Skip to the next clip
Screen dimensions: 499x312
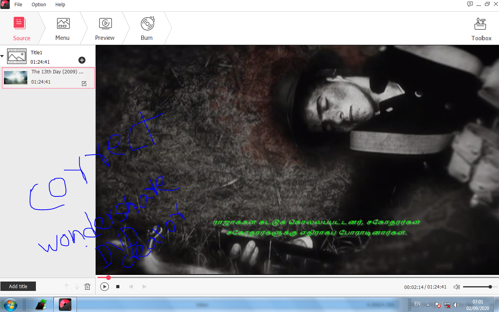click(x=144, y=287)
